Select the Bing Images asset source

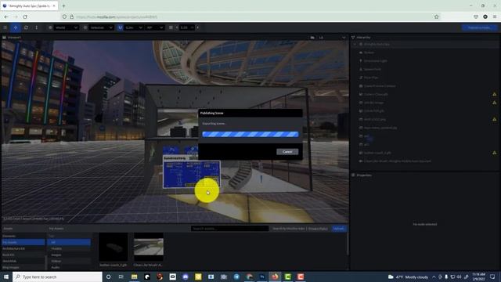[x=23, y=267]
